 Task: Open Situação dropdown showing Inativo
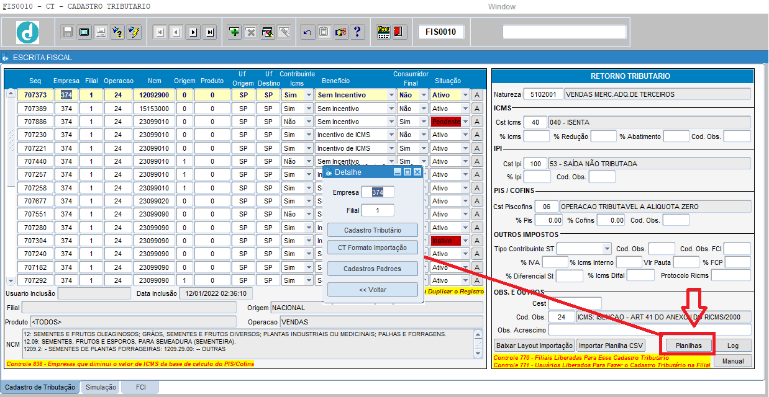(465, 241)
